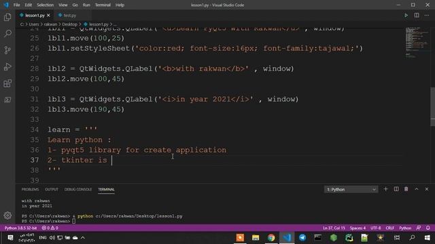This screenshot has width=435, height=244.
Task: Switch to the DEBUG CONSOLE tab
Action: [78, 190]
